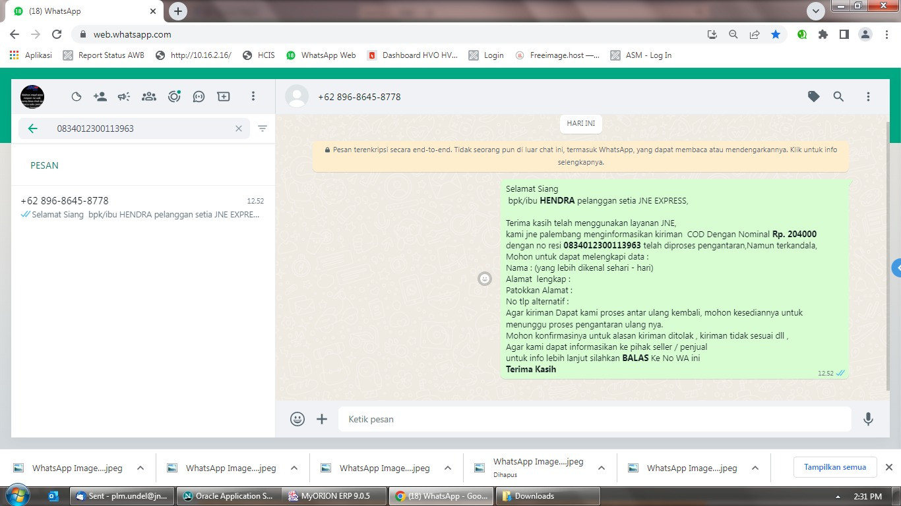The image size is (901, 506).
Task: Open your WhatsApp profile picture
Action: 32,97
